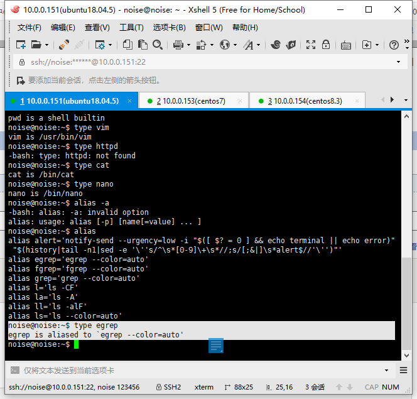Toggle the Full screen icon
417x399 pixels.
[311, 45]
